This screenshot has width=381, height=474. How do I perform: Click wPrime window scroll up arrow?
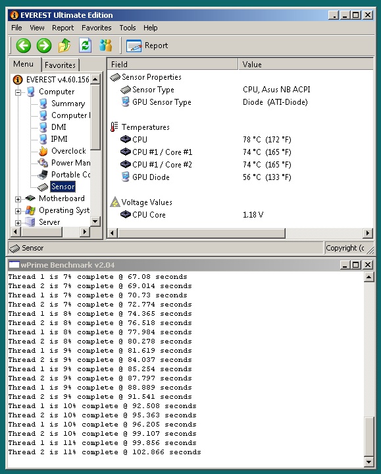pyautogui.click(x=369, y=277)
